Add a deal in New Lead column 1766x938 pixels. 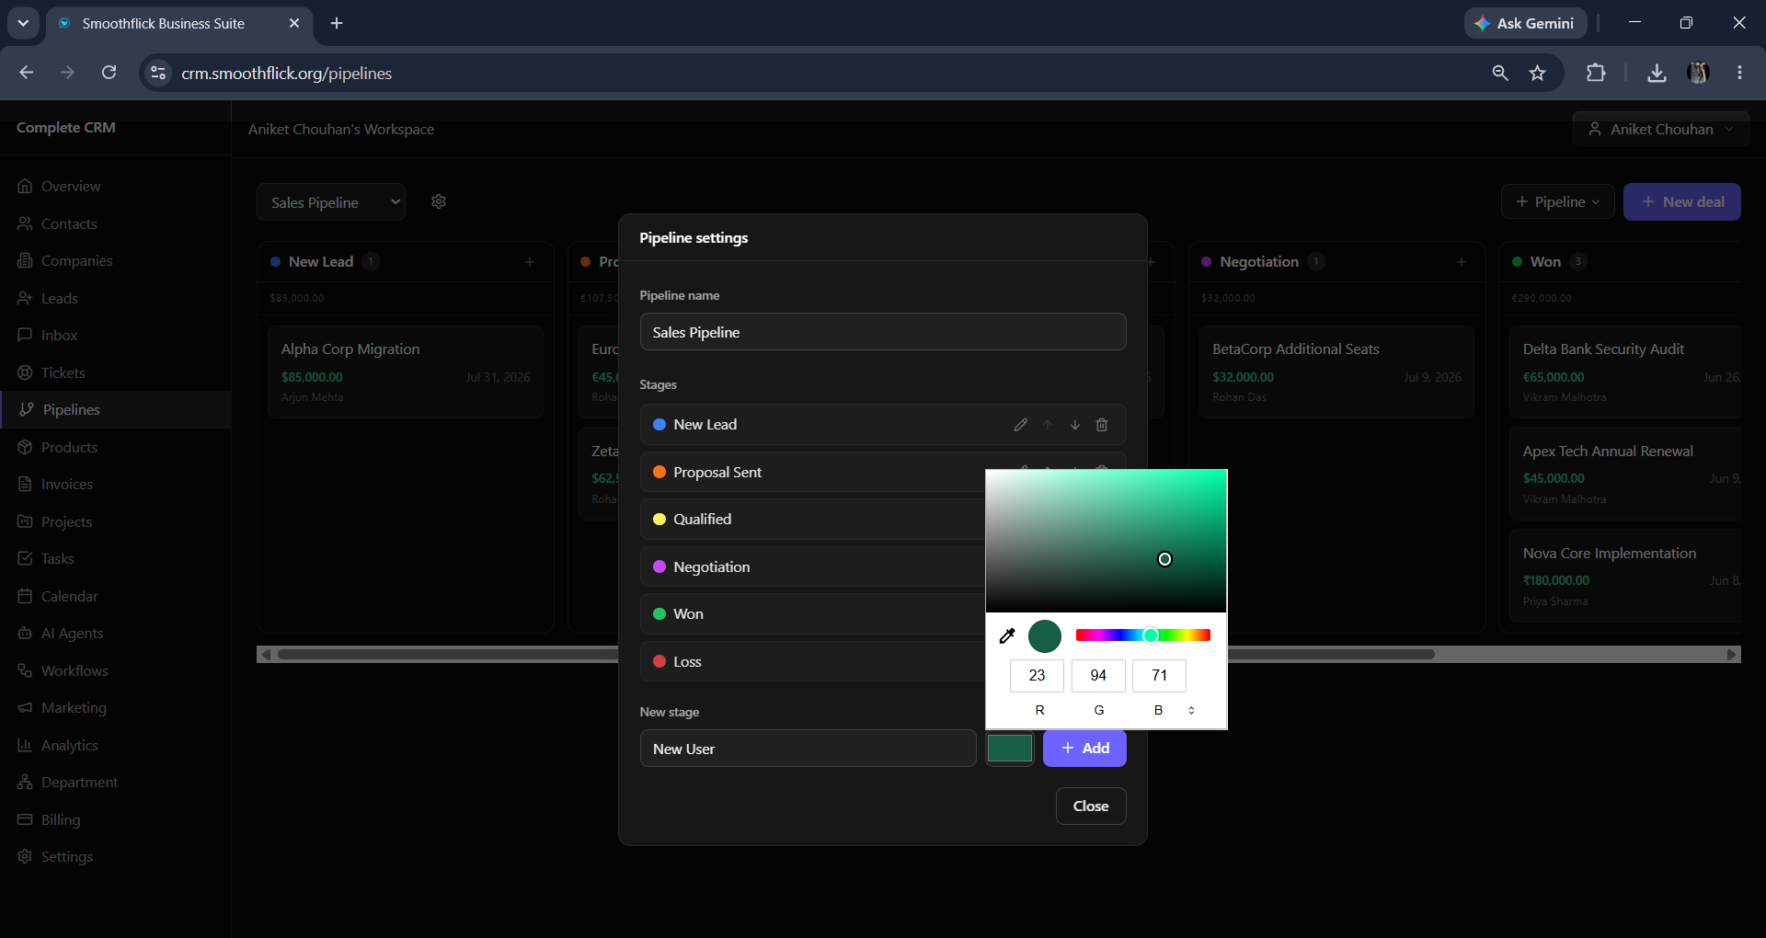tap(530, 262)
